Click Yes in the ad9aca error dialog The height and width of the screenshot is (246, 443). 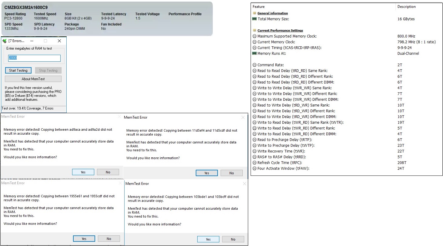pos(83,172)
